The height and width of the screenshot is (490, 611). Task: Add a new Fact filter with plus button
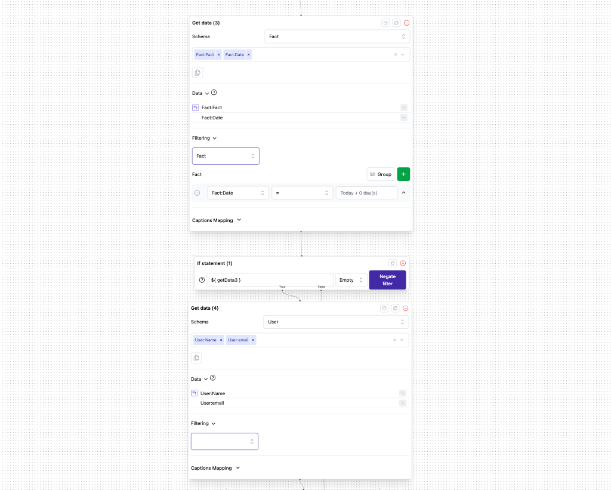[403, 174]
